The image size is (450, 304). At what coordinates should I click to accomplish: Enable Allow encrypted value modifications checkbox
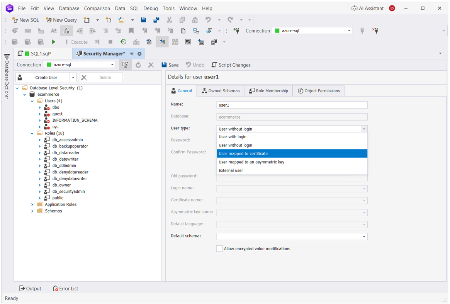pyautogui.click(x=219, y=249)
